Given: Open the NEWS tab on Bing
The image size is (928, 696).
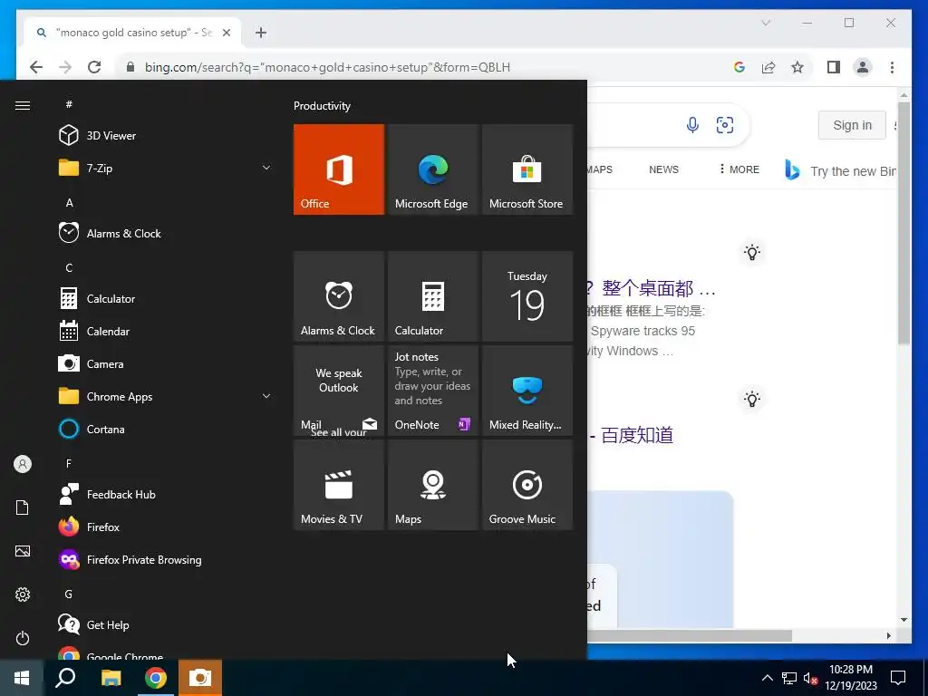Looking at the screenshot, I should coord(663,169).
